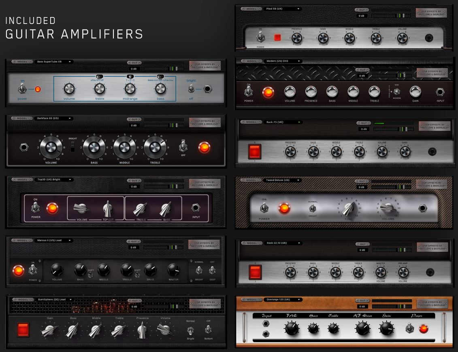Click the Modern (US) CH3 GAIN knob

(x=415, y=92)
